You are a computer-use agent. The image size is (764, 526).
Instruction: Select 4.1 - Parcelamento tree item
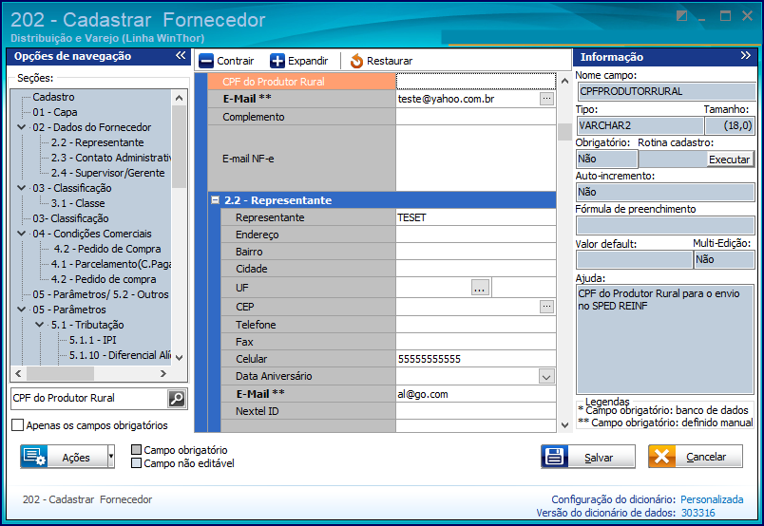click(111, 264)
